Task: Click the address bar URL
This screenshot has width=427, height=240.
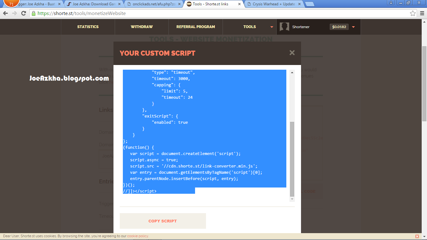Action: pyautogui.click(x=82, y=13)
